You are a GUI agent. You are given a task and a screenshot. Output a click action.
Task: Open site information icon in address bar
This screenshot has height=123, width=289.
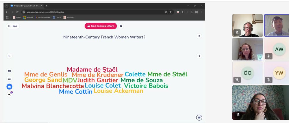[x=24, y=12]
